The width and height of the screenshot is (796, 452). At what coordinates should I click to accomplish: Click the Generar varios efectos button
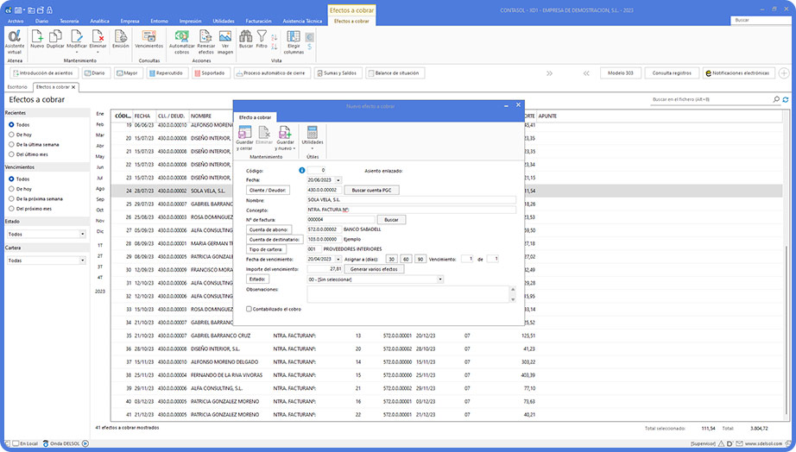click(374, 269)
